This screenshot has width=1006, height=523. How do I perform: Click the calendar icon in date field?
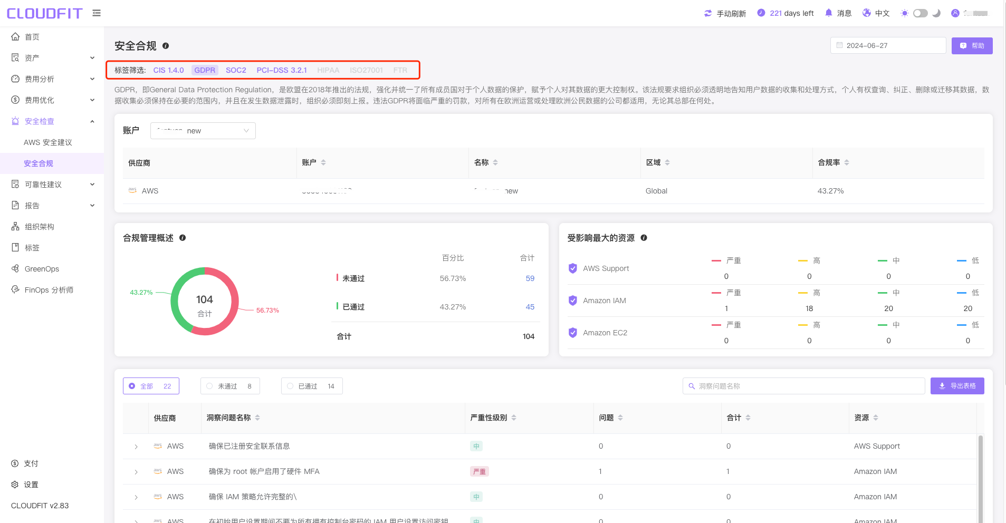tap(839, 45)
